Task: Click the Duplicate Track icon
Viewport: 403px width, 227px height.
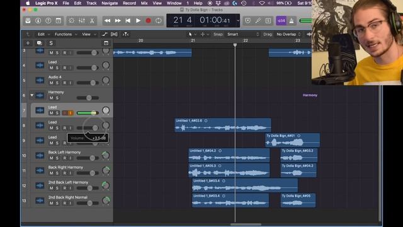Action: (39, 43)
